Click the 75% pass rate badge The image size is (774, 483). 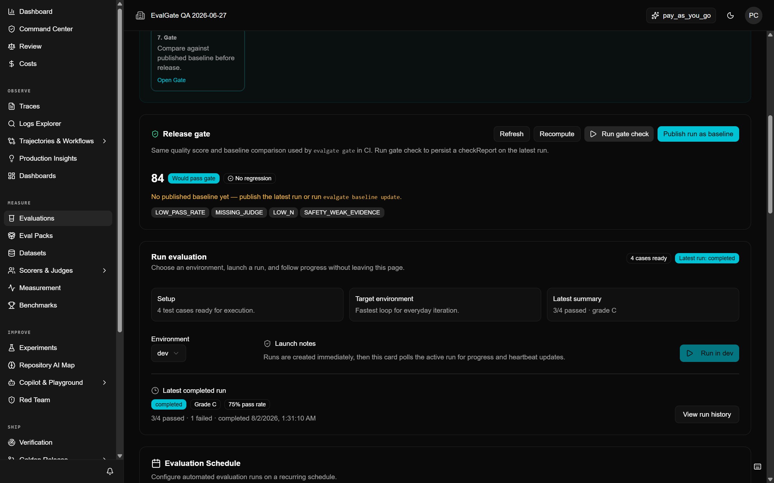pos(247,404)
